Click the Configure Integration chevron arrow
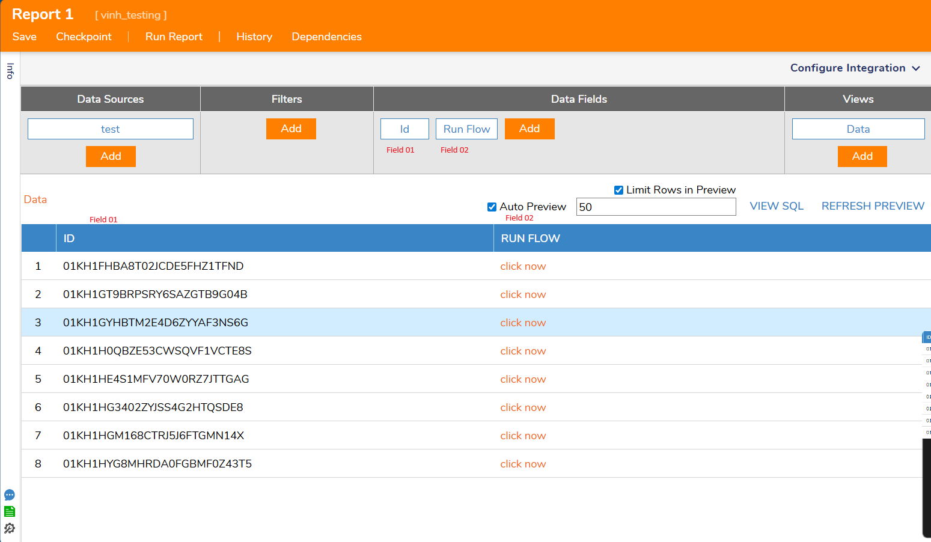 (916, 69)
